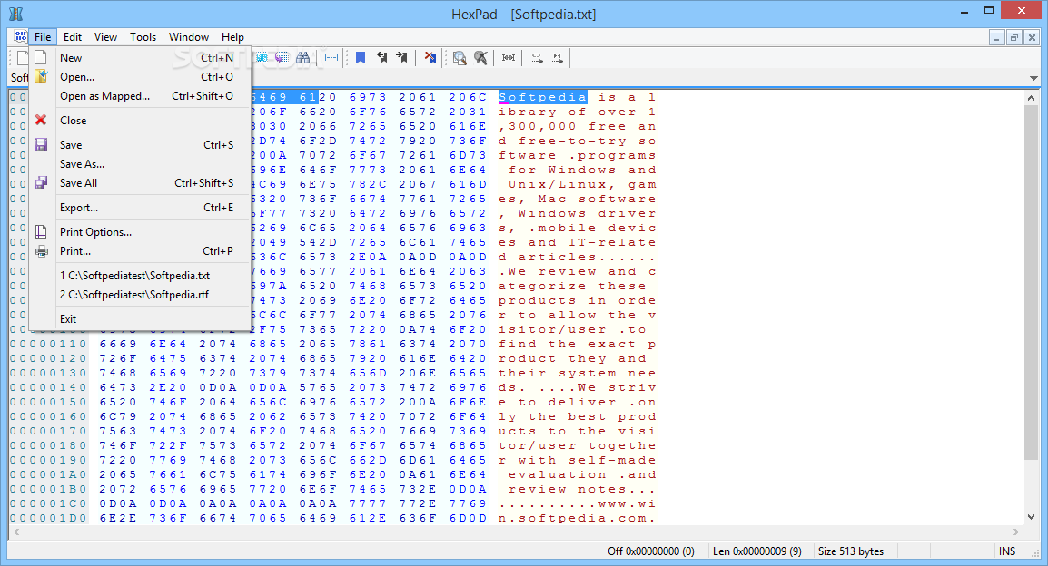Click highlighted 'Softpedia' in text pane

point(543,97)
